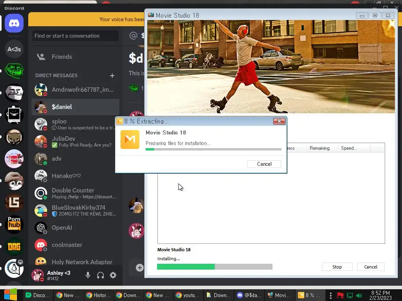This screenshot has height=301, width=402.
Task: Click the extraction progress bar
Action: 213,149
